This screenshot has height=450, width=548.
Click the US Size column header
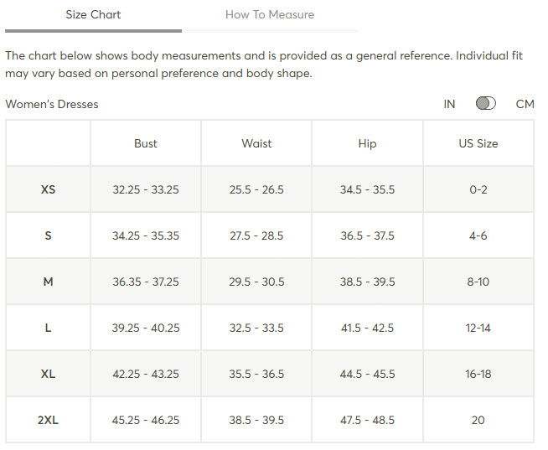click(x=478, y=143)
